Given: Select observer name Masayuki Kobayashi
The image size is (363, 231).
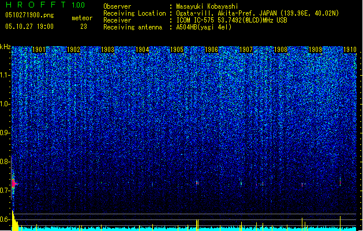Looking at the screenshot, I should click(207, 6).
